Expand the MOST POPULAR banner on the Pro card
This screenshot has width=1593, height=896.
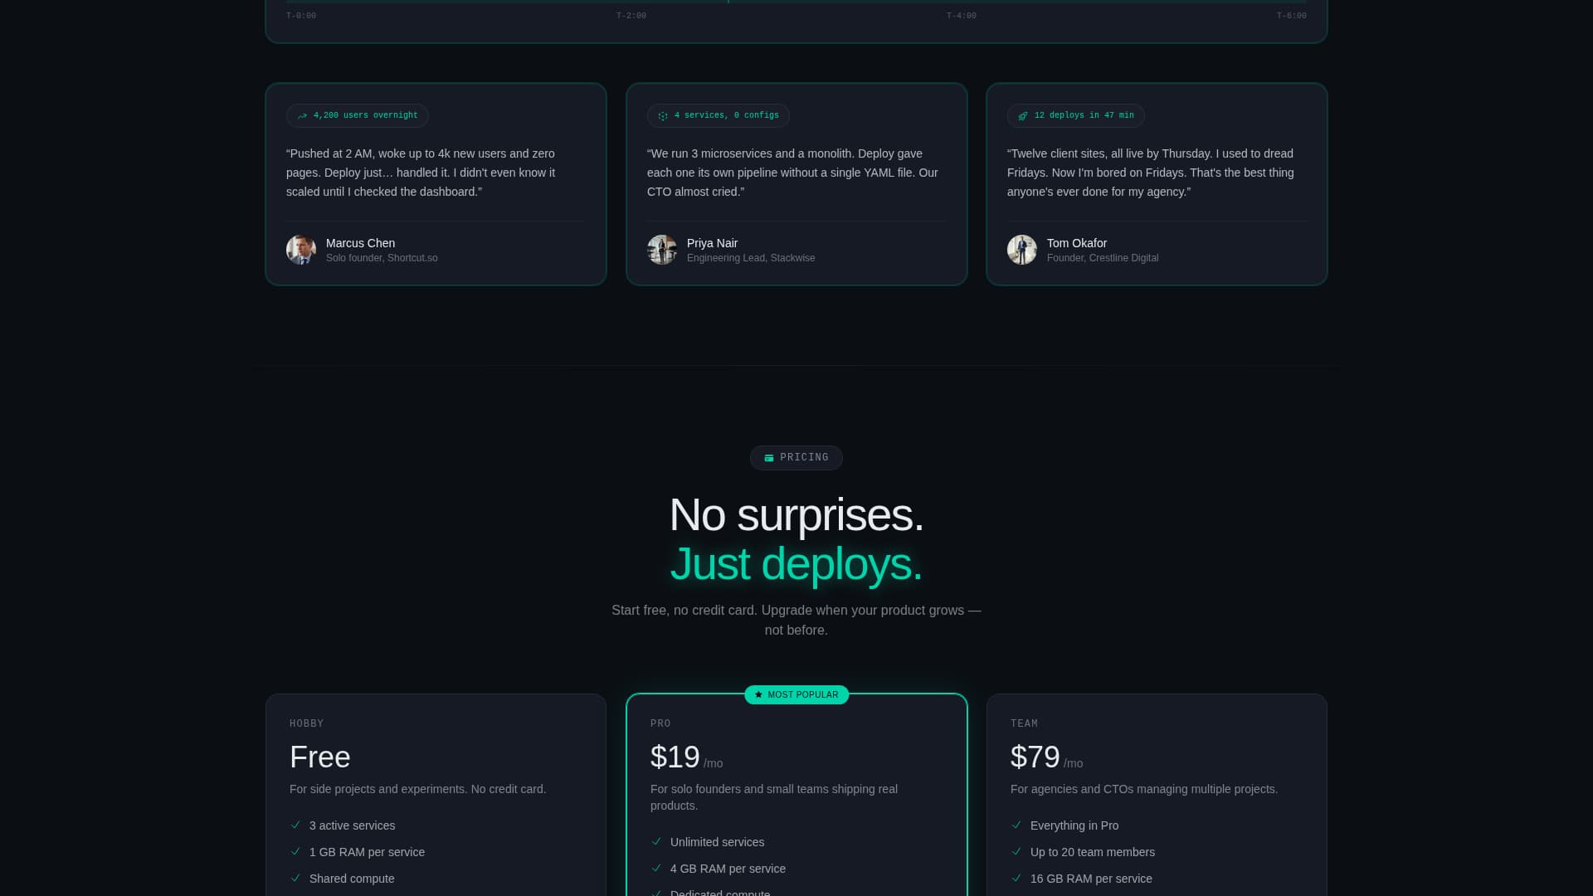(796, 694)
